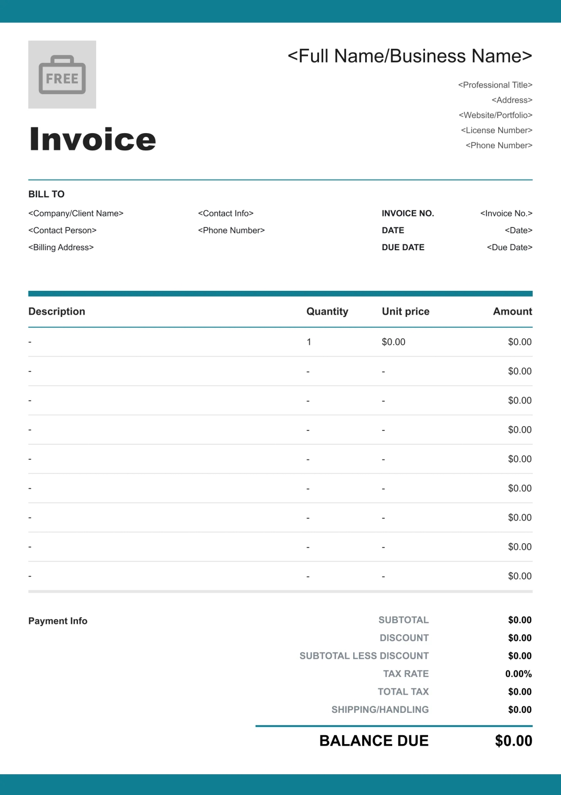The image size is (561, 795).
Task: Click the Due Date value placeholder
Action: [509, 248]
